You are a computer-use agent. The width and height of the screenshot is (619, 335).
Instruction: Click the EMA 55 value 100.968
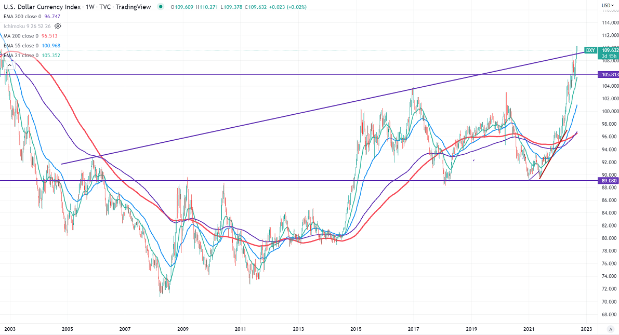click(x=50, y=46)
